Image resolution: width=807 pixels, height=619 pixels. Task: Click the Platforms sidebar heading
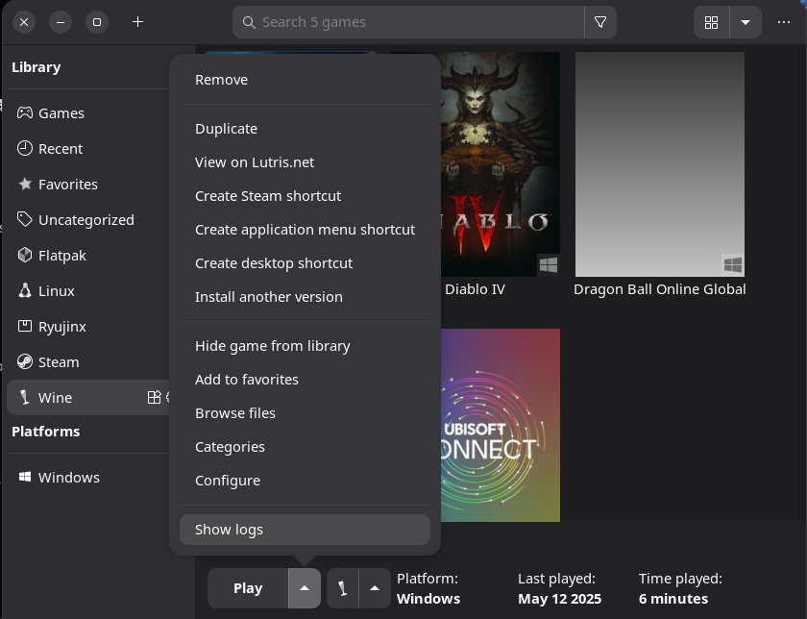46,432
